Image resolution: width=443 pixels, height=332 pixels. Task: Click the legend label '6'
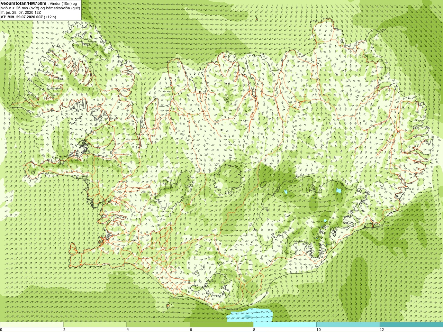coord(191,330)
